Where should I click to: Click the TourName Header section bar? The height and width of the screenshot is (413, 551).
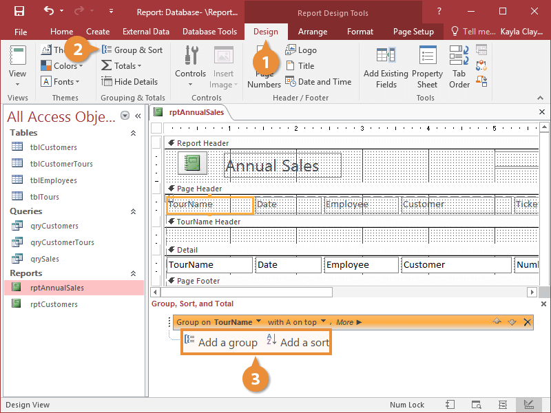(x=351, y=222)
